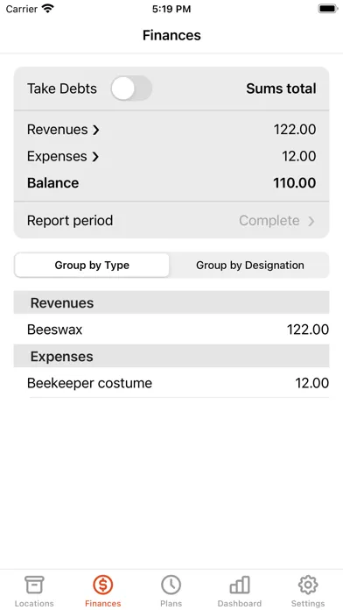Tap the Wi-Fi status icon
The height and width of the screenshot is (610, 343).
tap(48, 9)
